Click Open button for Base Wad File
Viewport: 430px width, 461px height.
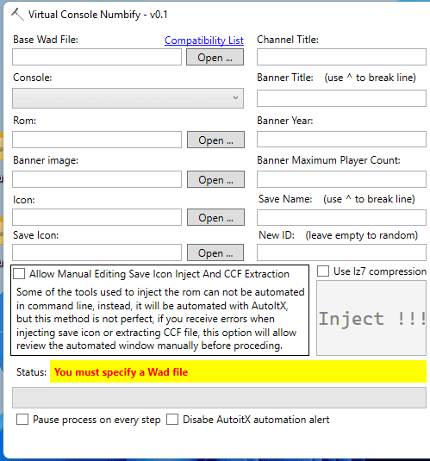[x=215, y=57]
